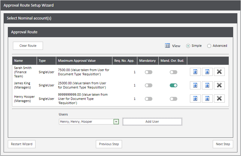
Task: Click the Users combo box text field
Action: click(x=86, y=122)
